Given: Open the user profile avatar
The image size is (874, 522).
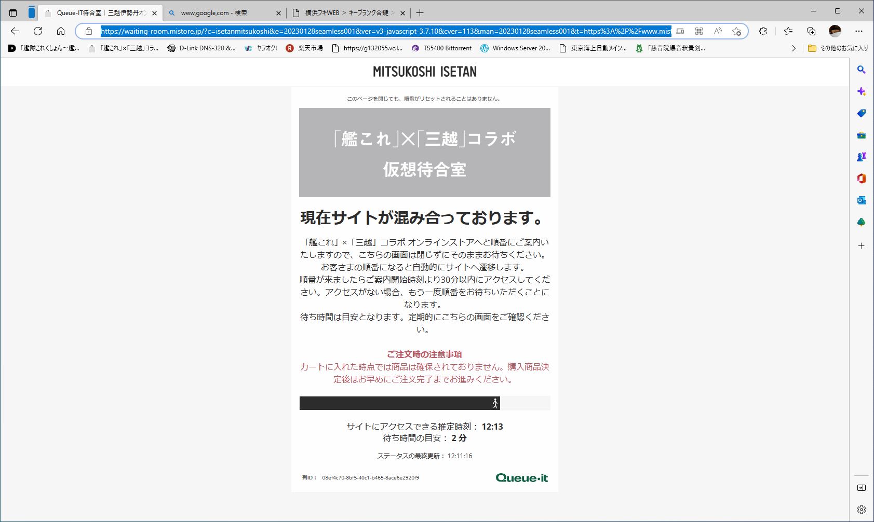Looking at the screenshot, I should (x=835, y=31).
